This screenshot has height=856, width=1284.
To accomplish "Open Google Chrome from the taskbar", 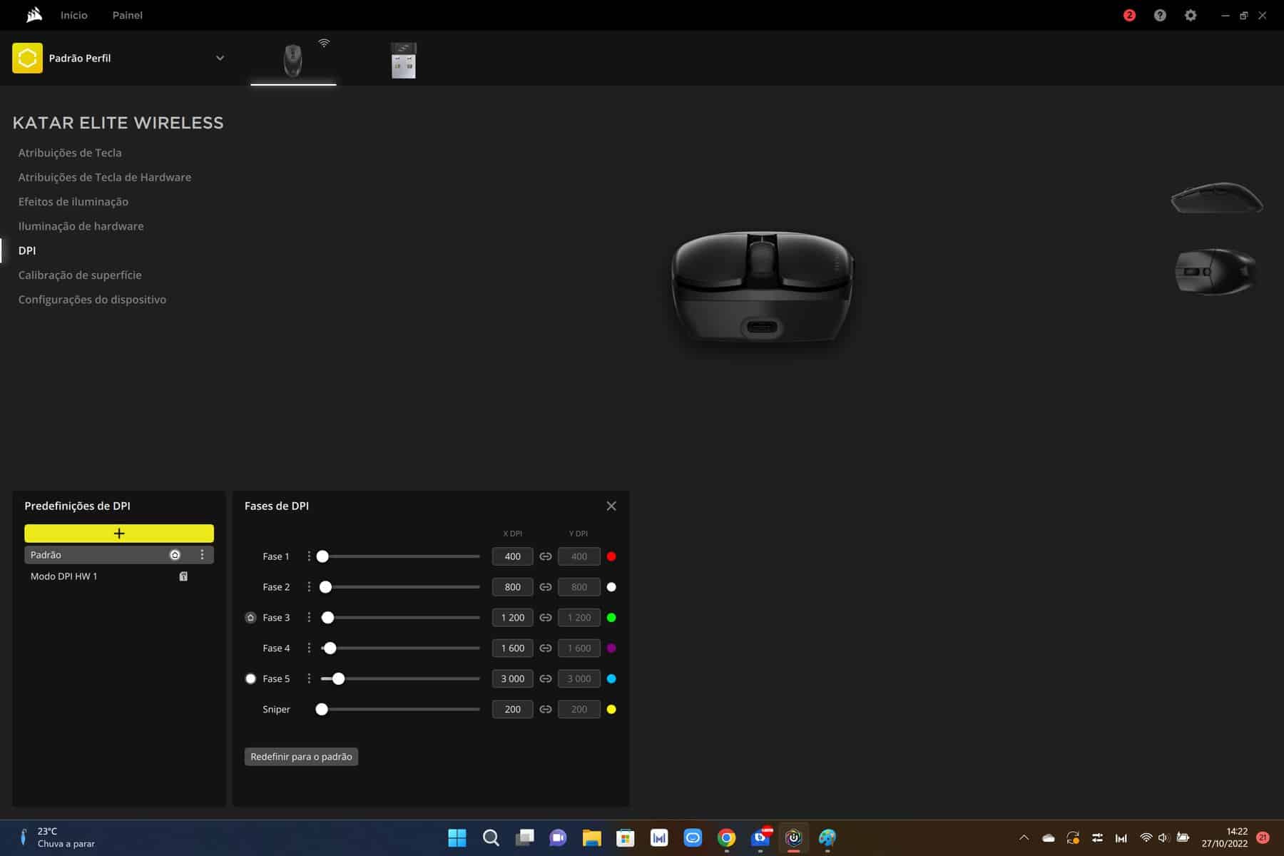I will pos(726,837).
